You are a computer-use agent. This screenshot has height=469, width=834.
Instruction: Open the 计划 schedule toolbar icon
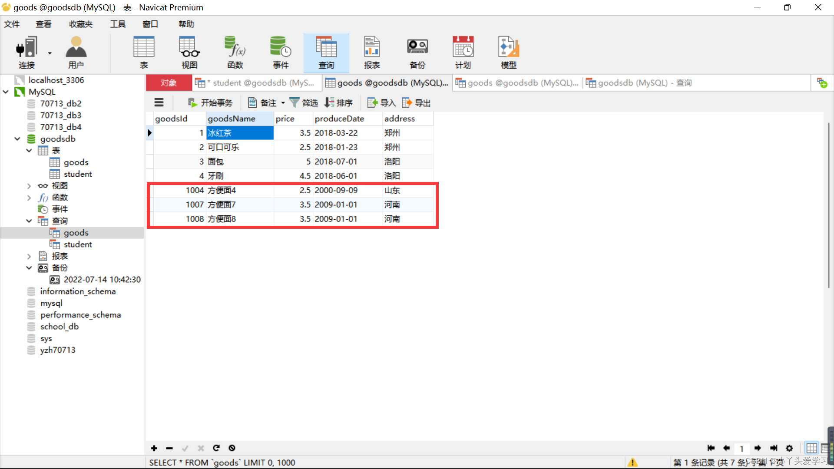click(463, 53)
